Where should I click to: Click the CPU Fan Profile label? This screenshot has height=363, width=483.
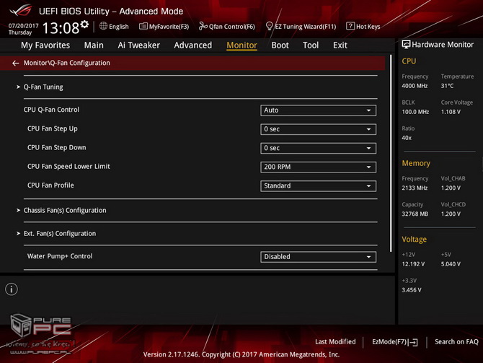50,185
